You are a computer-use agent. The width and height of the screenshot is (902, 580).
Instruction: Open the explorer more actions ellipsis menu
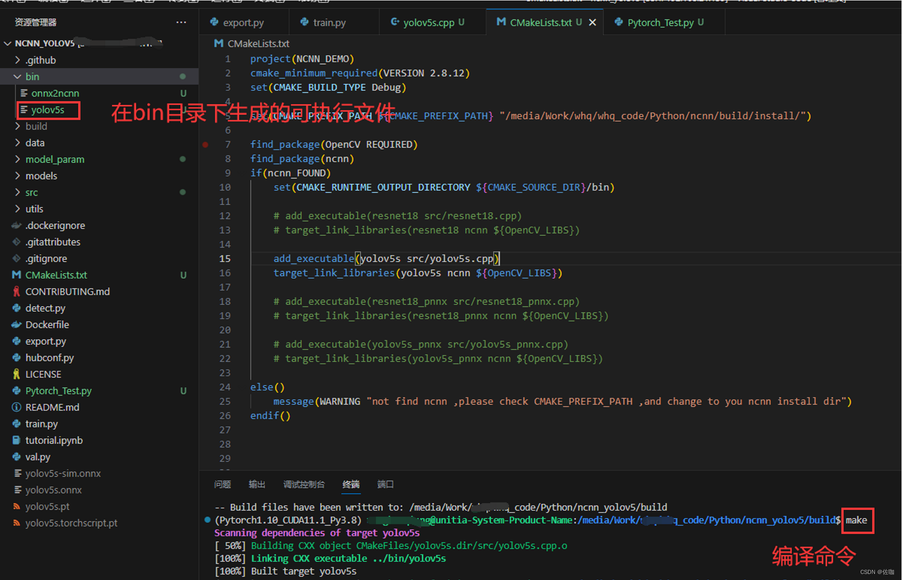click(181, 22)
